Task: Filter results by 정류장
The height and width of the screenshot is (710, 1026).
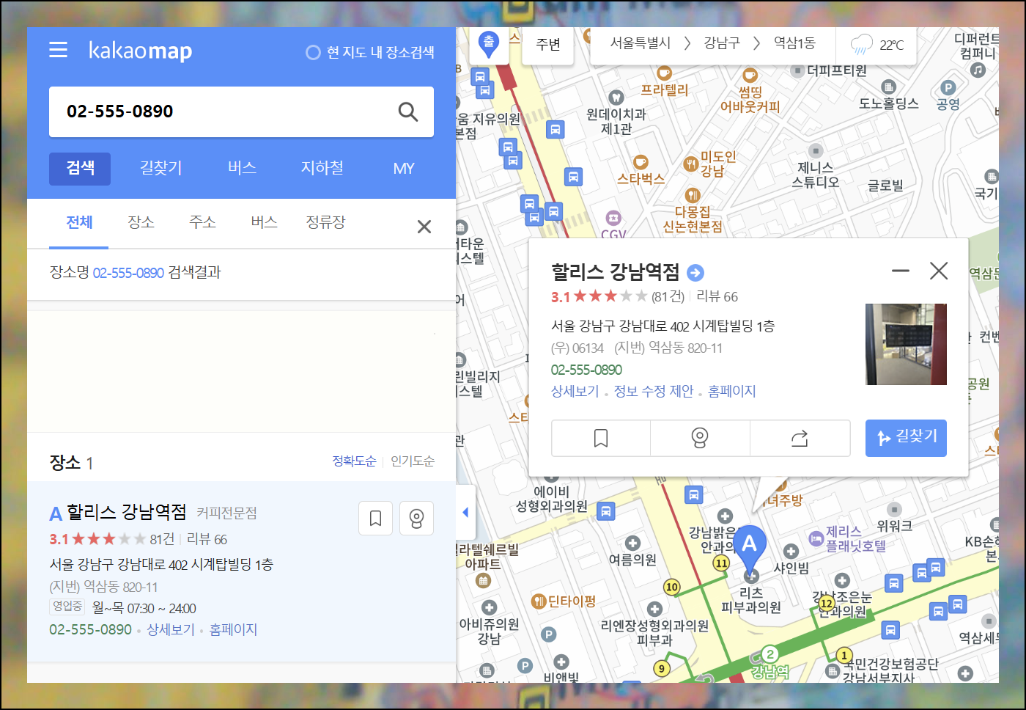Action: tap(325, 222)
